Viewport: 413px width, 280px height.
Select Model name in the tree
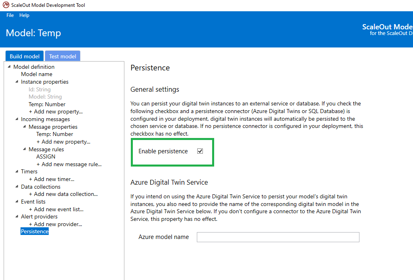pos(37,74)
